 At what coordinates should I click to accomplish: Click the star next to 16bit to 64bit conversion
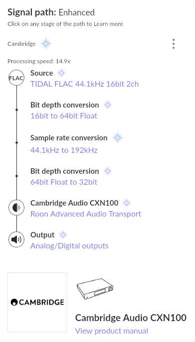[x=107, y=105]
